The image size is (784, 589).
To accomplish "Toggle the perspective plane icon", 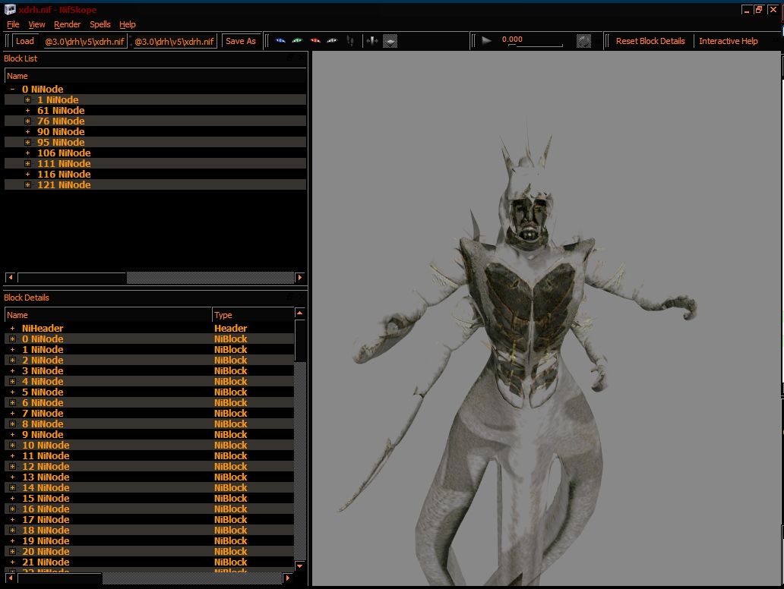I will (x=390, y=41).
